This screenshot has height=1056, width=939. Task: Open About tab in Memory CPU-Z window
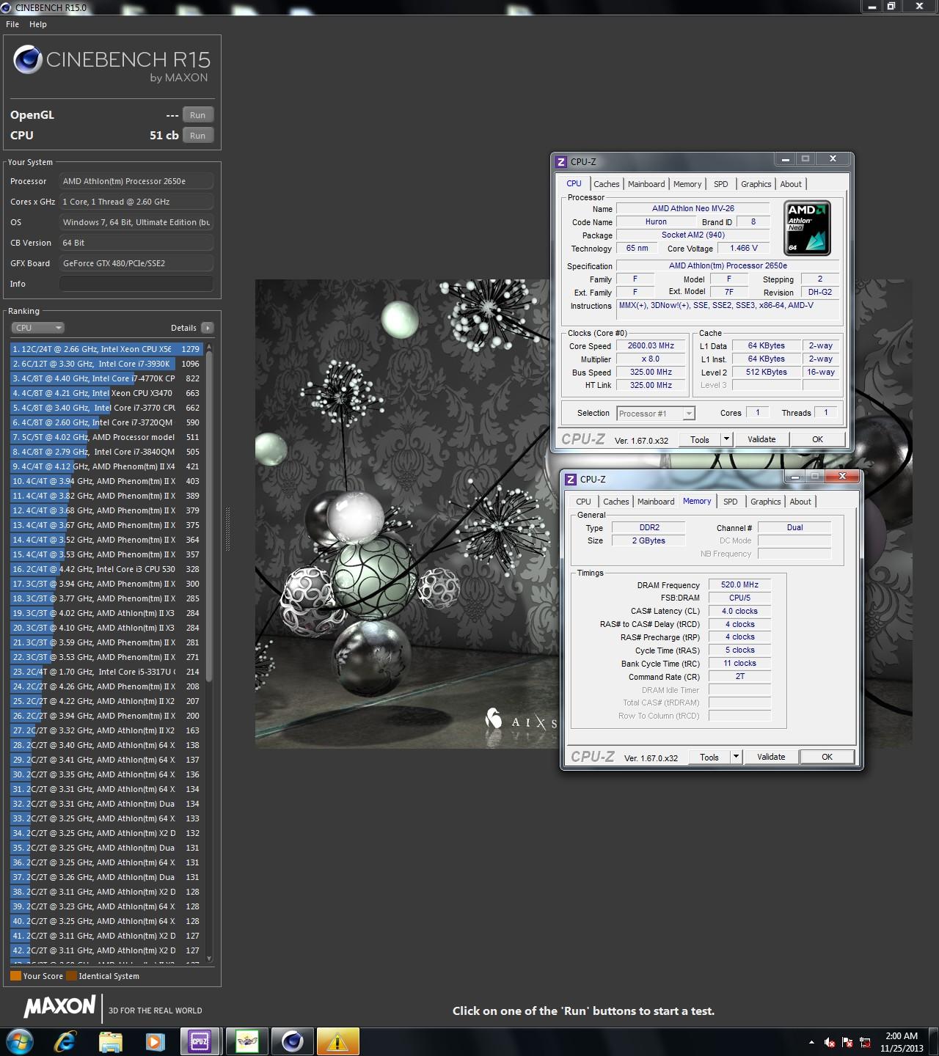tap(800, 502)
